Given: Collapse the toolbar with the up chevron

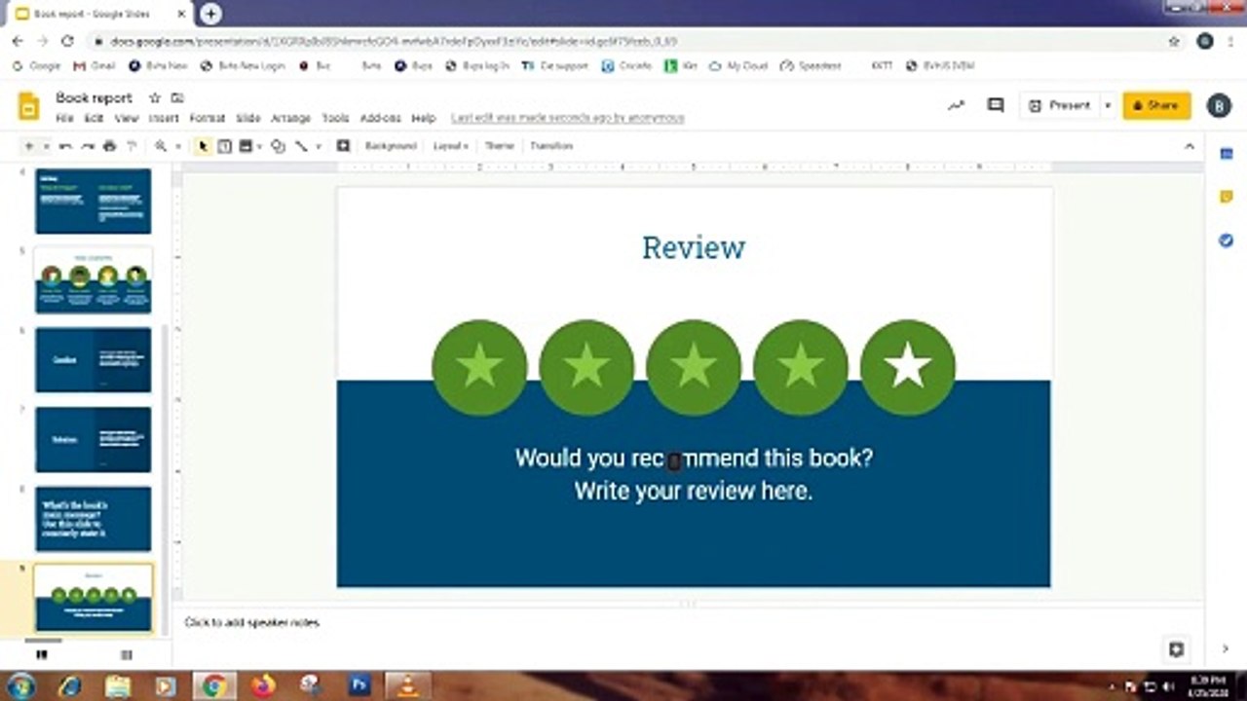Looking at the screenshot, I should pyautogui.click(x=1189, y=146).
